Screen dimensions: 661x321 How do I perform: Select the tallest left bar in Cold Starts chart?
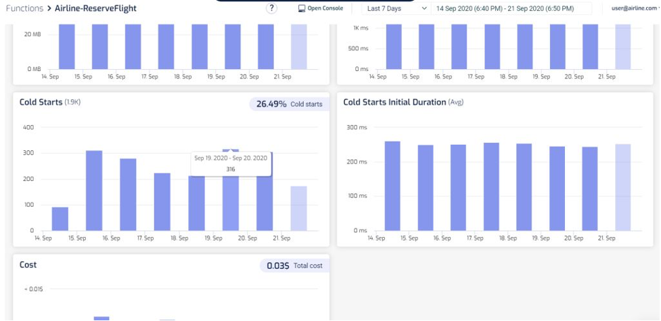point(94,190)
